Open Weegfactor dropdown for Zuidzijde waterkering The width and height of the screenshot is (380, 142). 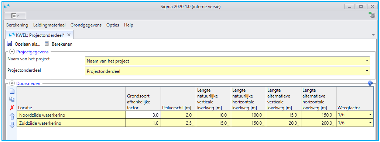pos(370,123)
